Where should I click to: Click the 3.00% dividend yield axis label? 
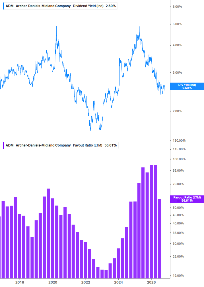pyautogui.click(x=177, y=73)
